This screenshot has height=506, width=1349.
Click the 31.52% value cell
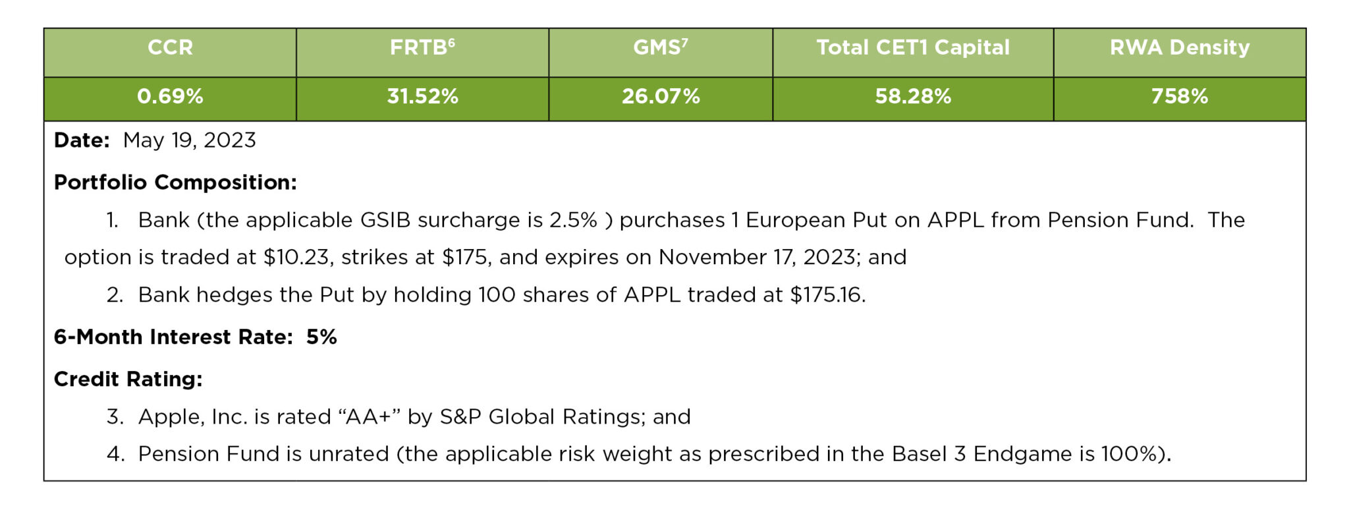[x=422, y=97]
